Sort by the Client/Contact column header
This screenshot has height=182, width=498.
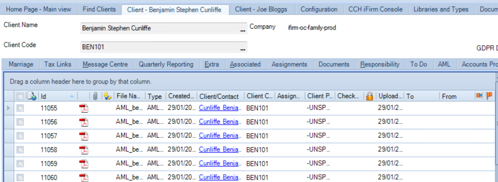point(221,96)
